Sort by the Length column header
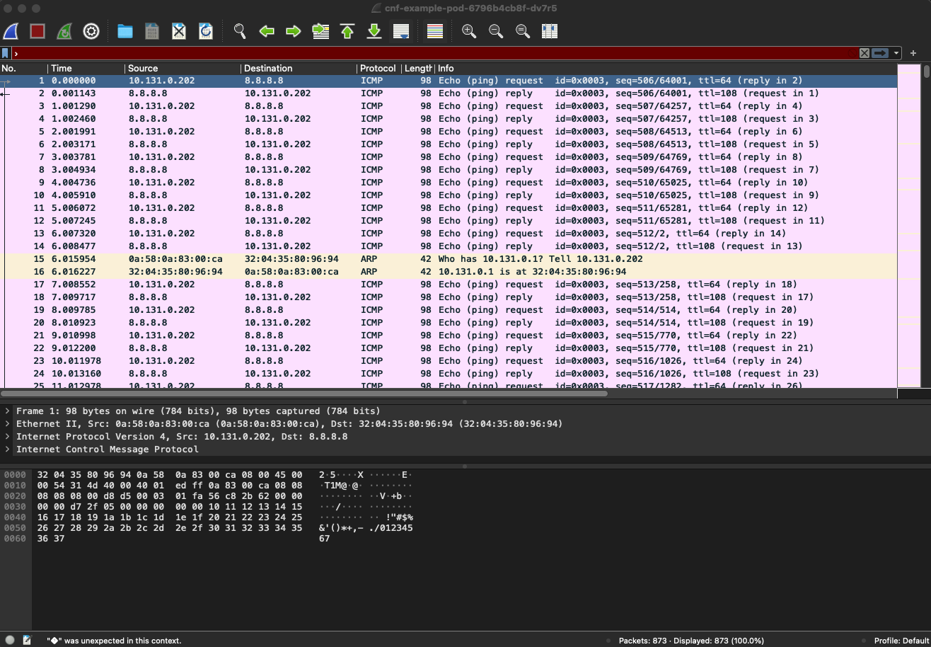 (x=417, y=68)
